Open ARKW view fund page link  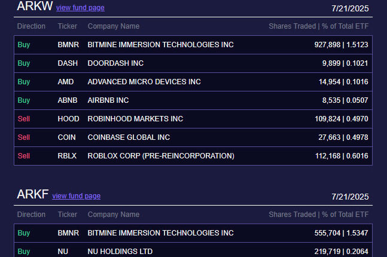tap(80, 8)
